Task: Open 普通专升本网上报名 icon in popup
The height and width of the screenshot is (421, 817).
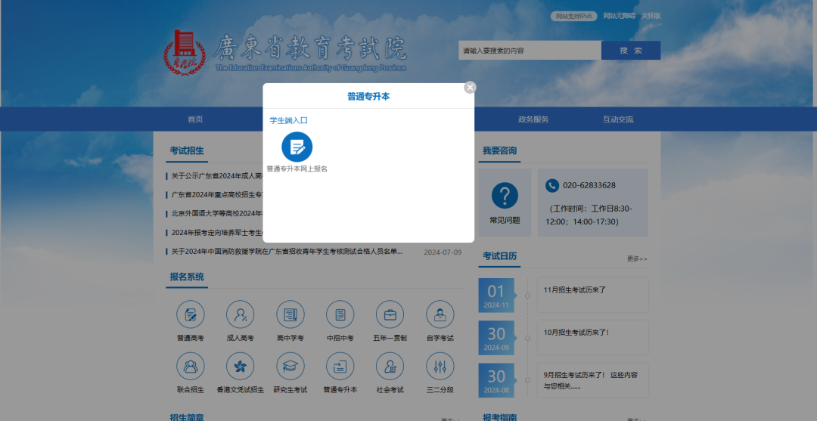Action: [297, 147]
